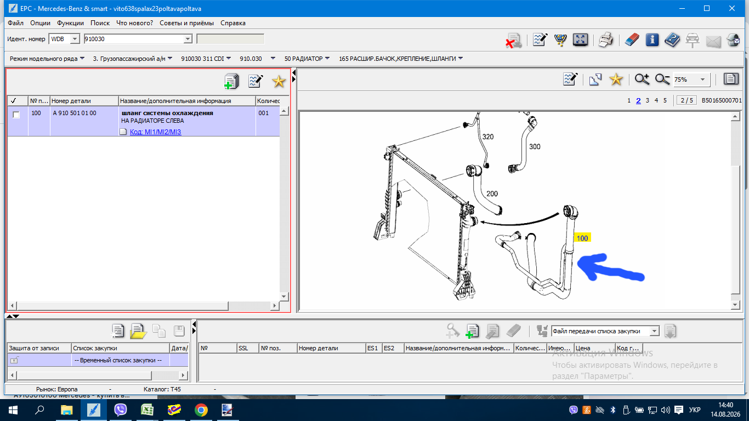The height and width of the screenshot is (421, 749).
Task: Open the 75% zoom level dropdown
Action: [702, 79]
